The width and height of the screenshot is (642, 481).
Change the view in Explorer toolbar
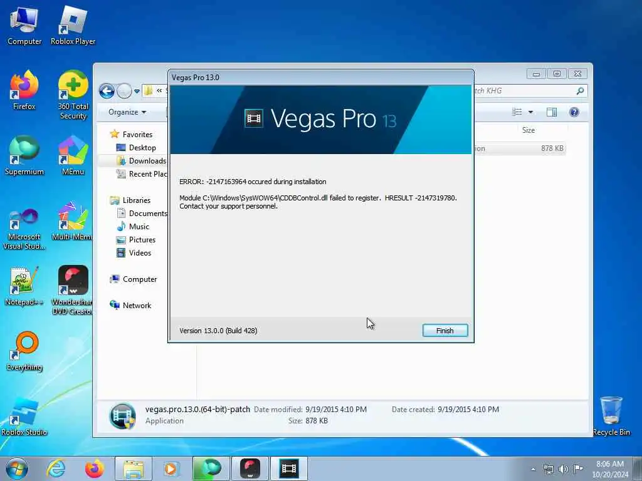pos(517,112)
